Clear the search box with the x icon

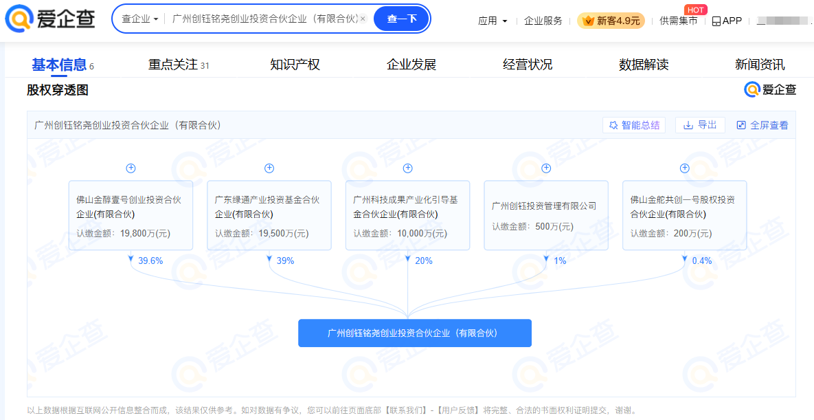tap(363, 19)
